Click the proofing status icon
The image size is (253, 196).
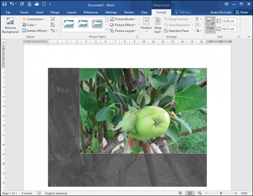(x=39, y=193)
